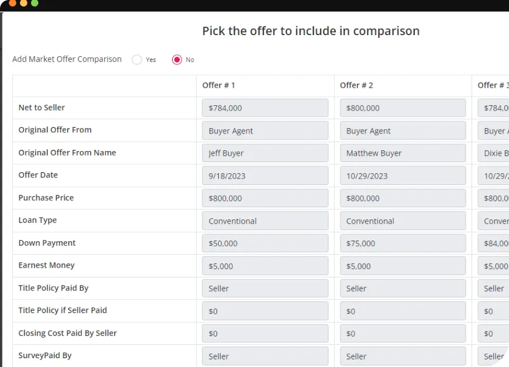Click Offer # 1 Net to Seller field
Viewport: 509px width, 367px height.
[x=265, y=108]
